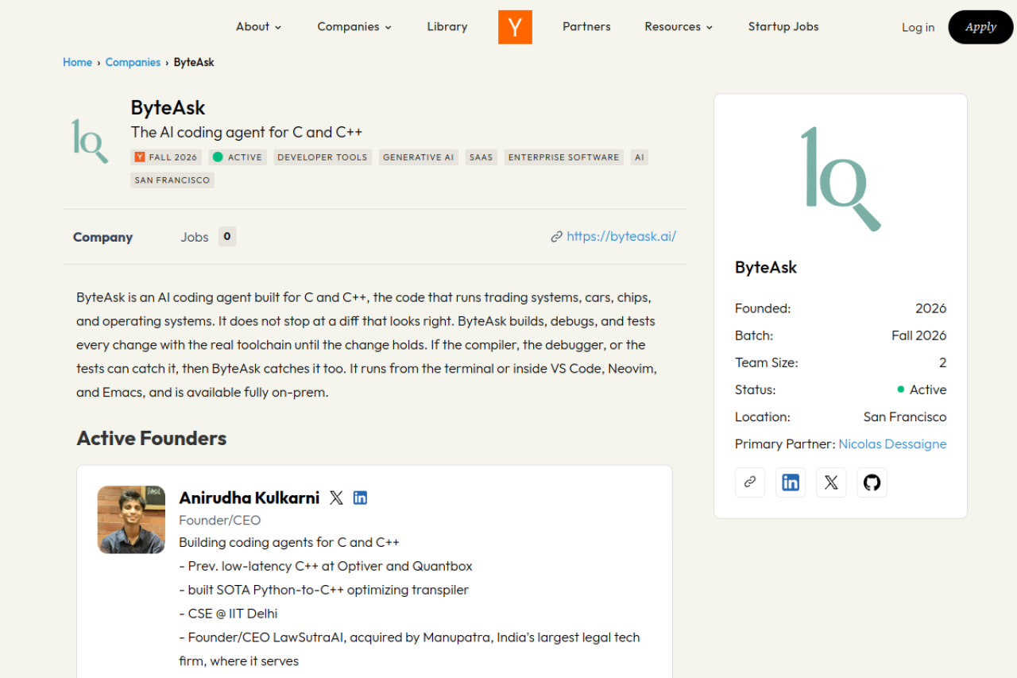The height and width of the screenshot is (678, 1017).
Task: Click the DEVELOPER TOOLS tag
Action: [323, 157]
